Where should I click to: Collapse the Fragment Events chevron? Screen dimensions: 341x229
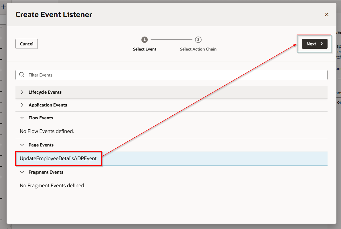22,172
